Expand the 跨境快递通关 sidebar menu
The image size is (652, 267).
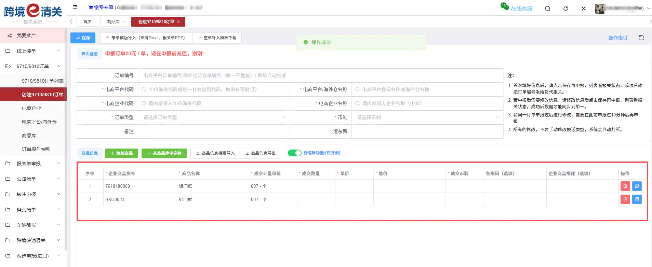coord(32,240)
